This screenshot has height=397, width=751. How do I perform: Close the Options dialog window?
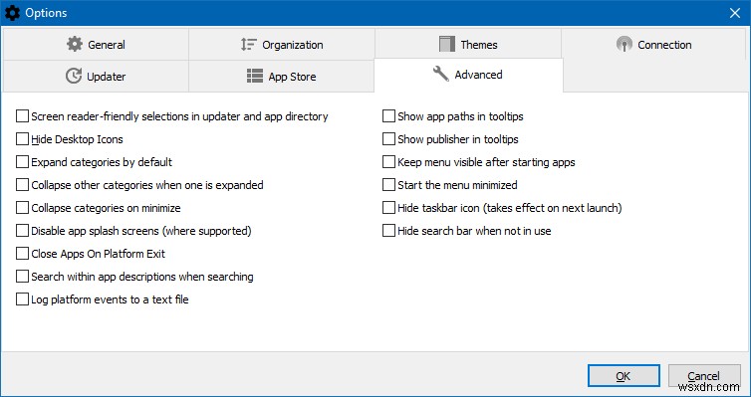click(735, 13)
